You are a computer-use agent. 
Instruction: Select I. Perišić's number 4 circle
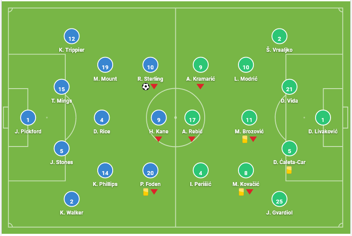click(x=200, y=171)
